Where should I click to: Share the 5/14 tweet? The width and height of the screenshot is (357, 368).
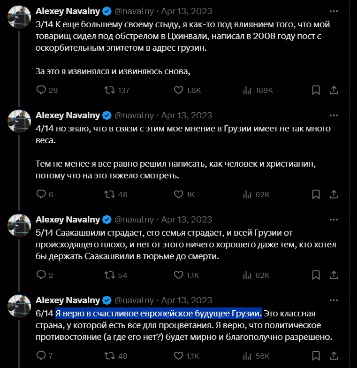pyautogui.click(x=334, y=275)
